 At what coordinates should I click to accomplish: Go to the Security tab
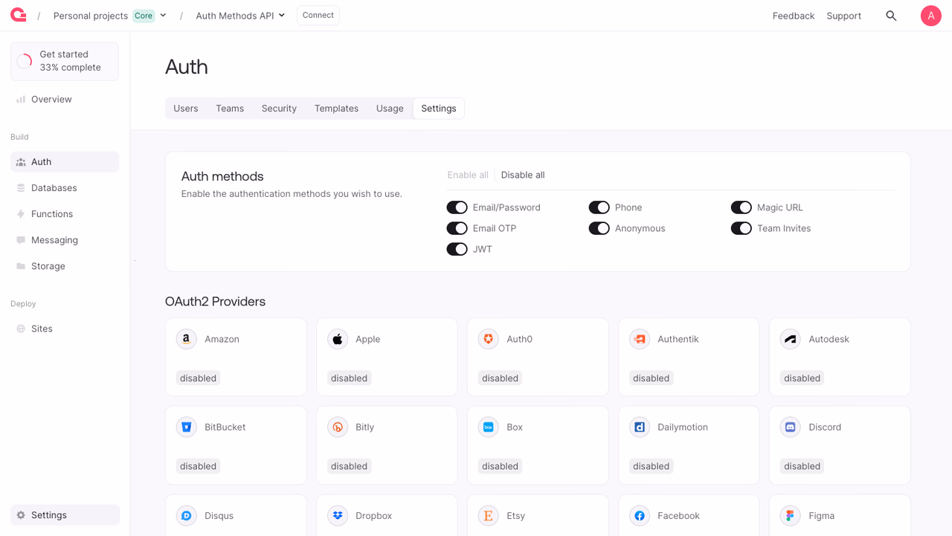coord(279,109)
